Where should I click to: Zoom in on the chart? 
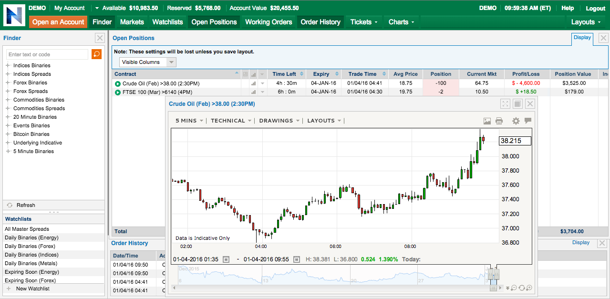click(529, 287)
